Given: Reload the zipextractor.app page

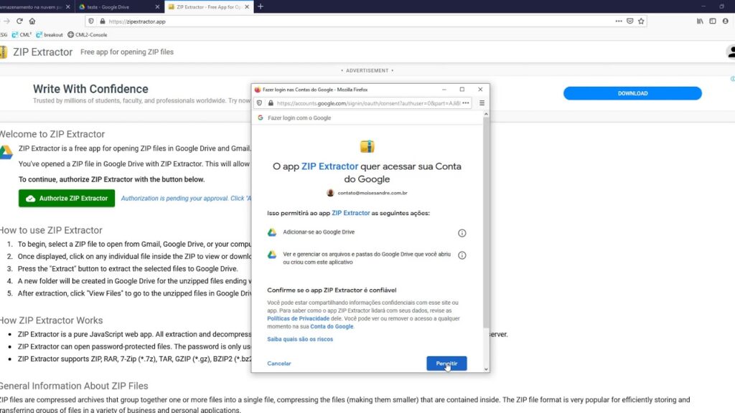Looking at the screenshot, I should [x=19, y=21].
